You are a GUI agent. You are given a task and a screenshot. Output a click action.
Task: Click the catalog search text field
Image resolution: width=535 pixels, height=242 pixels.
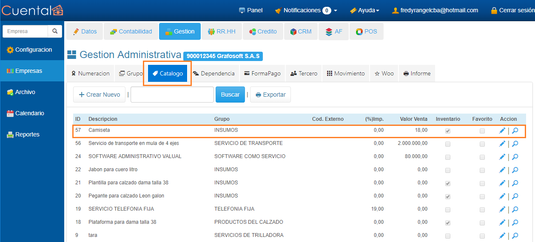coord(172,95)
